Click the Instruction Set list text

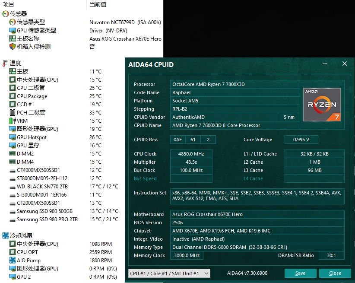(x=257, y=196)
